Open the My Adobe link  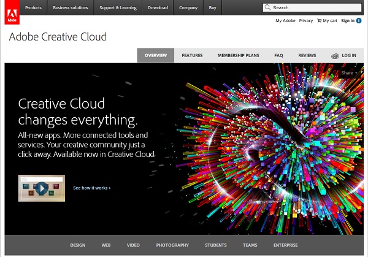[285, 21]
